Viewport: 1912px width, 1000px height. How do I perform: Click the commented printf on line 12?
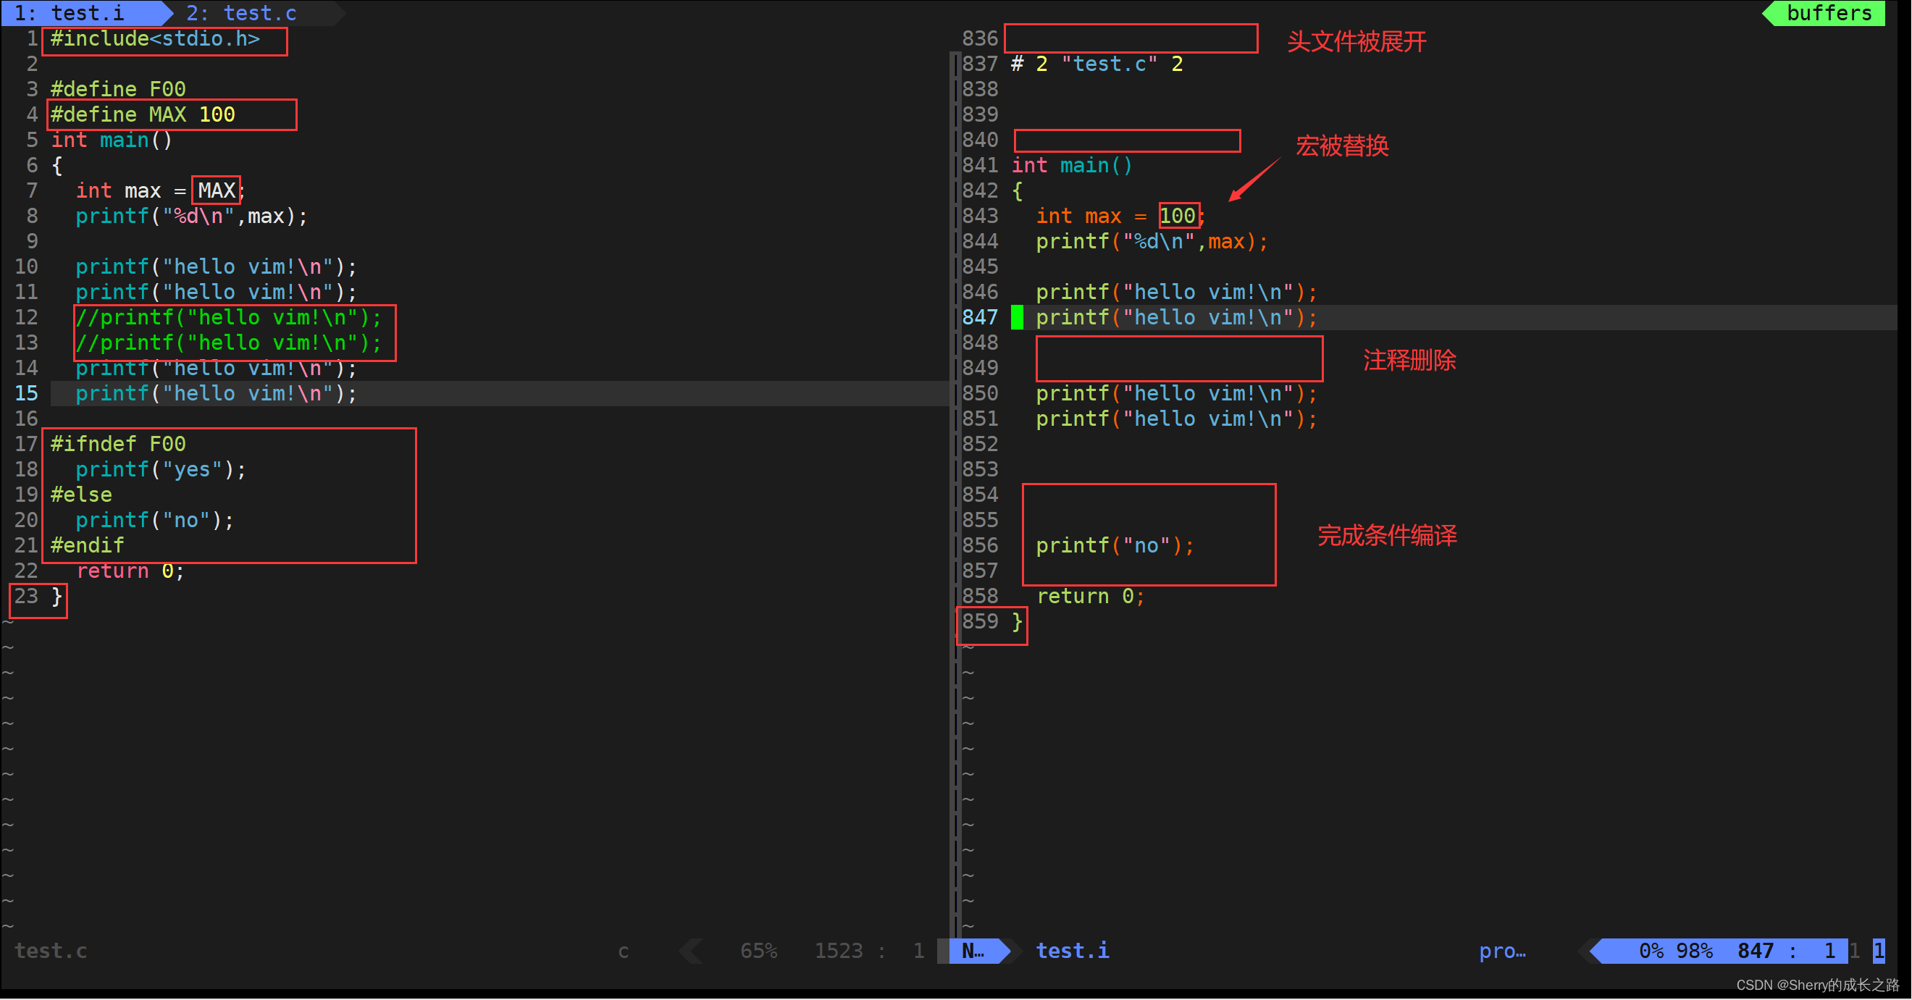pyautogui.click(x=229, y=317)
